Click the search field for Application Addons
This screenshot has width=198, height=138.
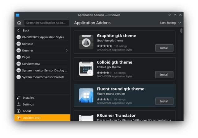tap(47, 23)
